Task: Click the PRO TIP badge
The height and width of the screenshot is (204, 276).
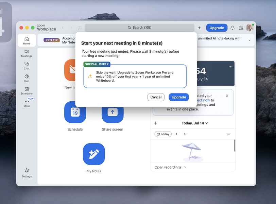Action: [x=52, y=40]
